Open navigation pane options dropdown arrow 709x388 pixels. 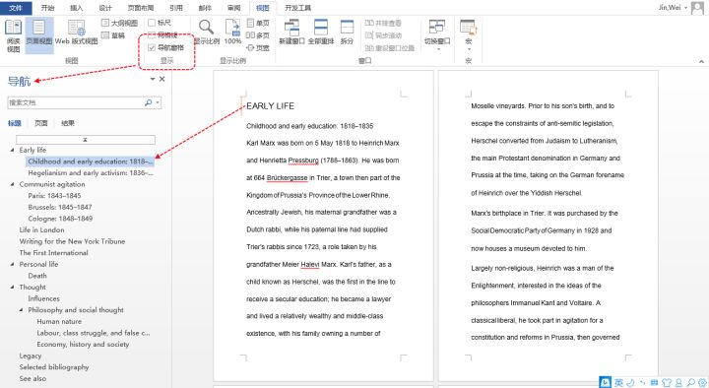coord(153,79)
